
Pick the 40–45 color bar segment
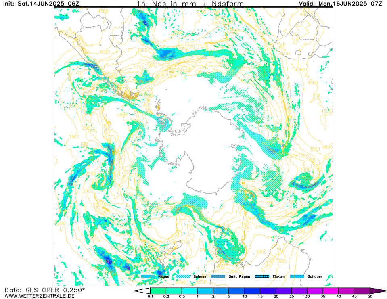point(347,291)
